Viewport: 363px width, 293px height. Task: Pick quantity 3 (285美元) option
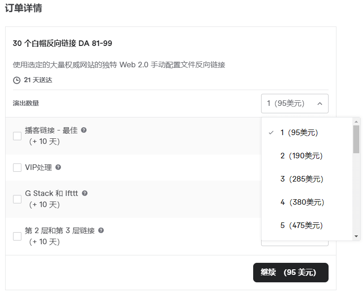pos(307,179)
